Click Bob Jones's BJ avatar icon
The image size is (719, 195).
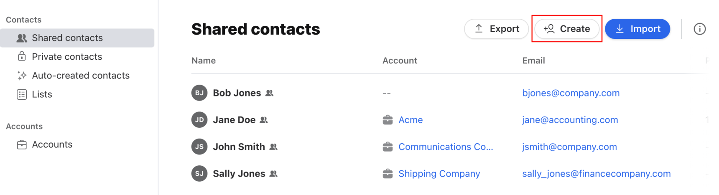click(x=199, y=93)
